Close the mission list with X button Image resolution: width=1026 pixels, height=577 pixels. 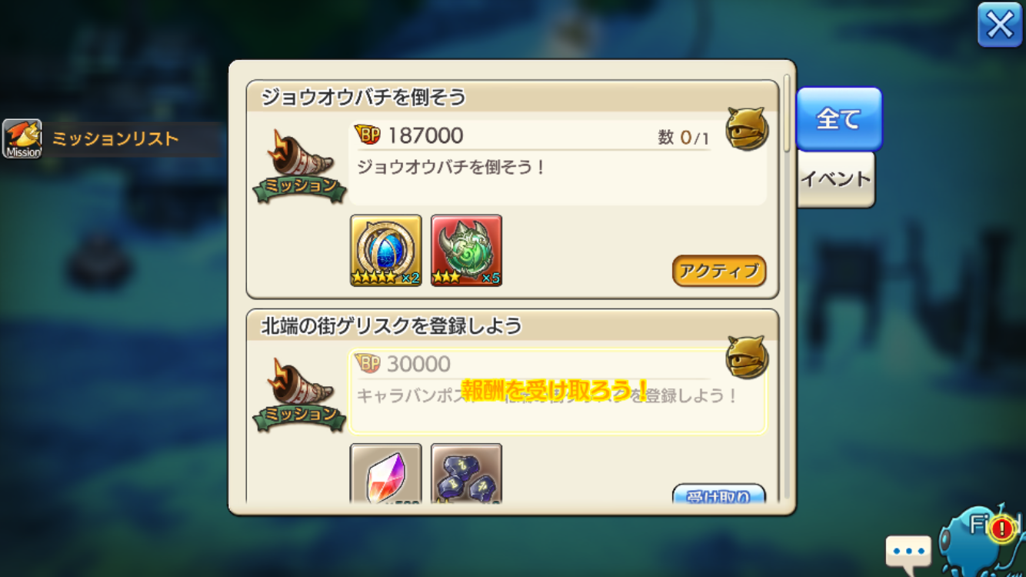click(1000, 25)
